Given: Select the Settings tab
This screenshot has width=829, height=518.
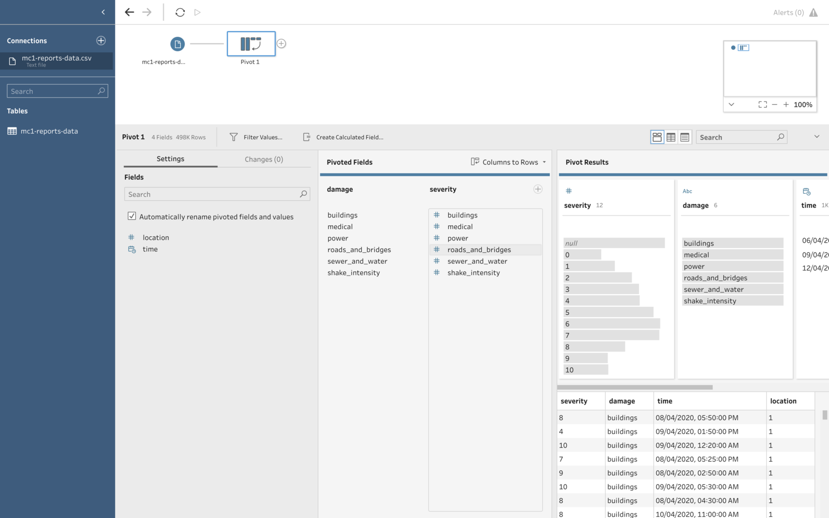Looking at the screenshot, I should [170, 159].
